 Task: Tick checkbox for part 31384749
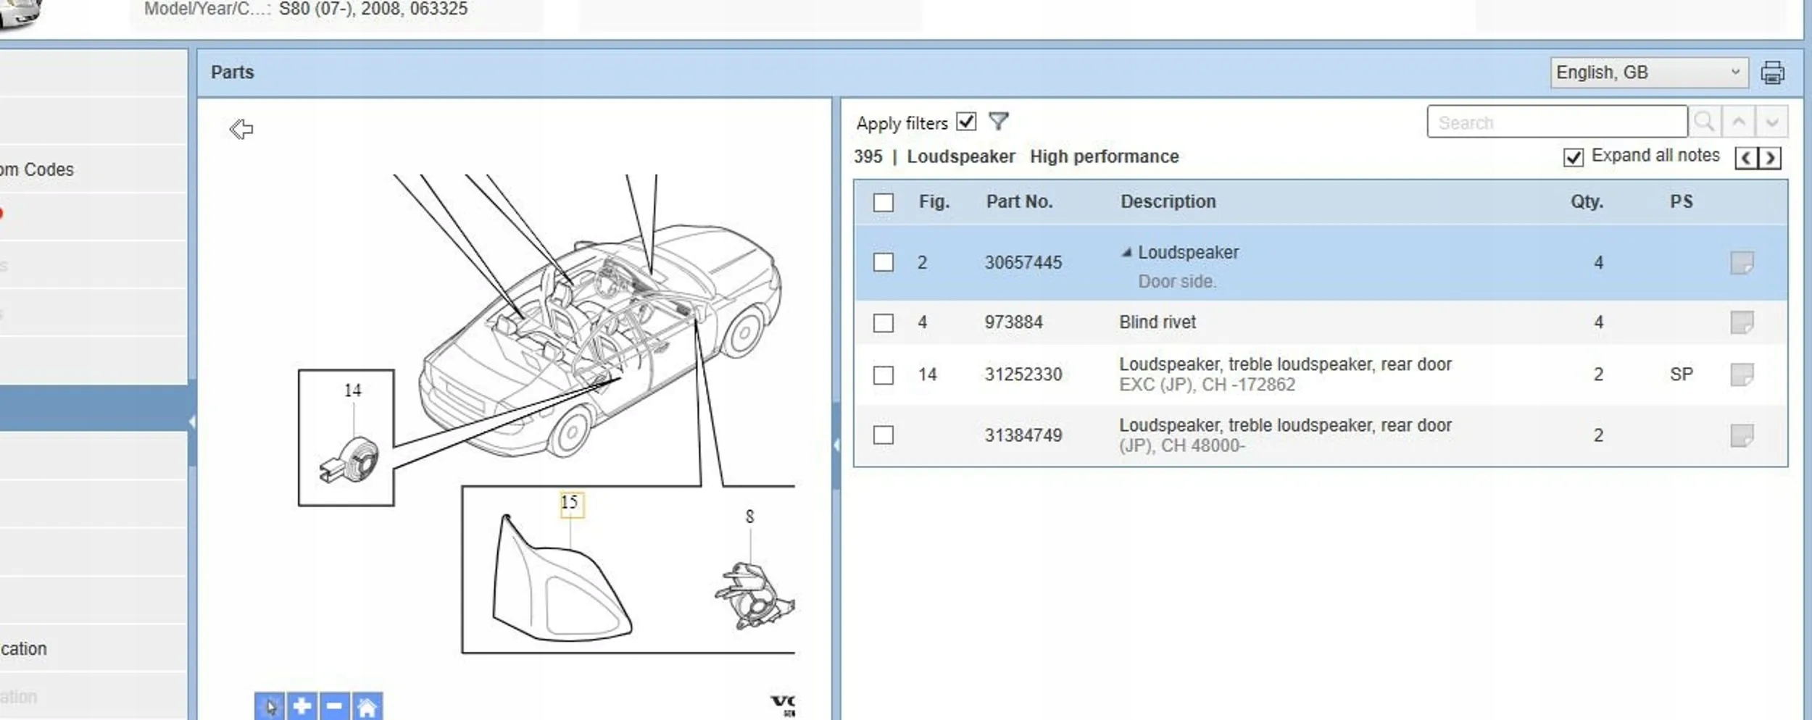click(x=883, y=435)
